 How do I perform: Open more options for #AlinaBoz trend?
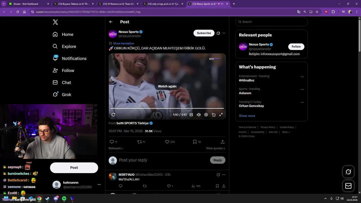click(x=302, y=77)
